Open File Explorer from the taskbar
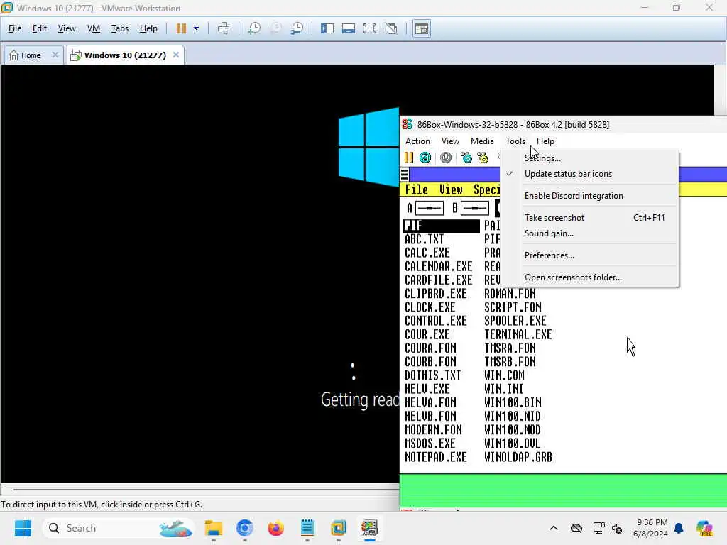This screenshot has width=727, height=545. click(214, 528)
